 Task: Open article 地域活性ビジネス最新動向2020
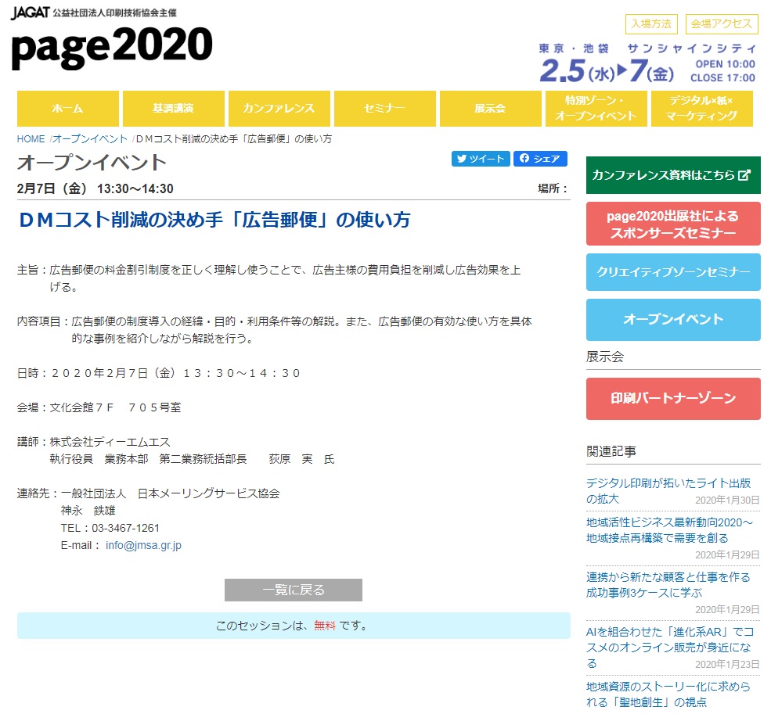[x=669, y=530]
